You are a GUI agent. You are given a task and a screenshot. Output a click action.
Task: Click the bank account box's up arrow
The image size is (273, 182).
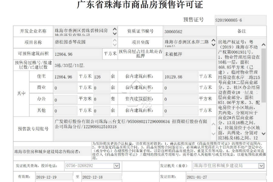point(213,124)
